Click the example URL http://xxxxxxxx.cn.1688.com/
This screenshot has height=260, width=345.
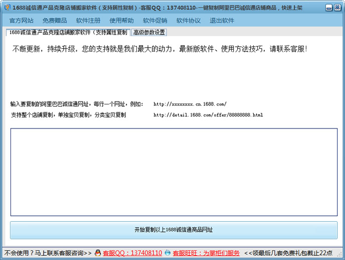(x=190, y=104)
